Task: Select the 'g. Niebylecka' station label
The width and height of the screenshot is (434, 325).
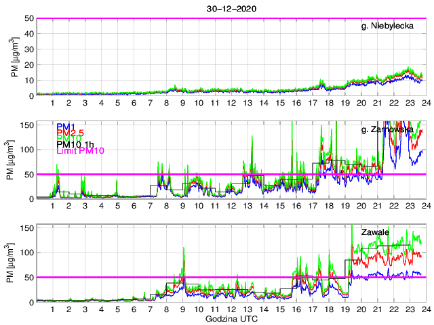Action: [x=387, y=26]
